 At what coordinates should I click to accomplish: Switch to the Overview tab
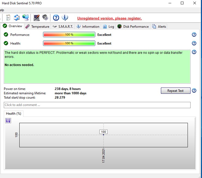tap(13, 26)
